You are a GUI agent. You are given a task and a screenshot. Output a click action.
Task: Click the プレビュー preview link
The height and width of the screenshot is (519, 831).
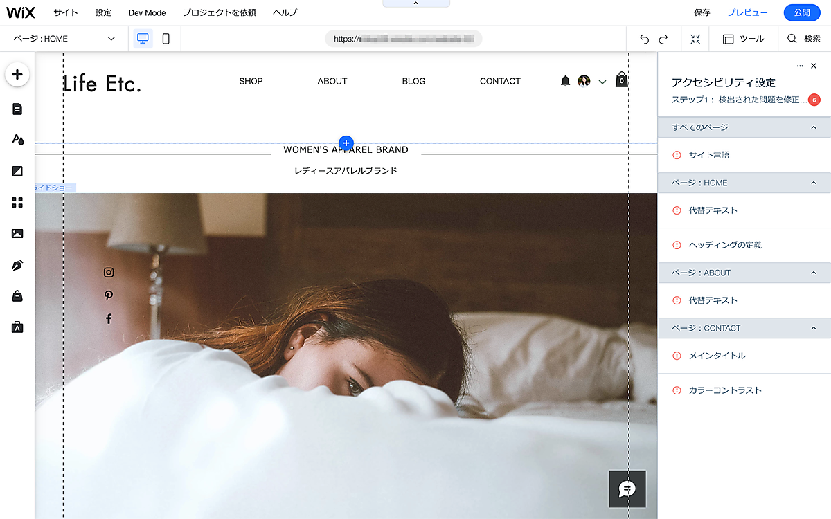[x=747, y=12]
